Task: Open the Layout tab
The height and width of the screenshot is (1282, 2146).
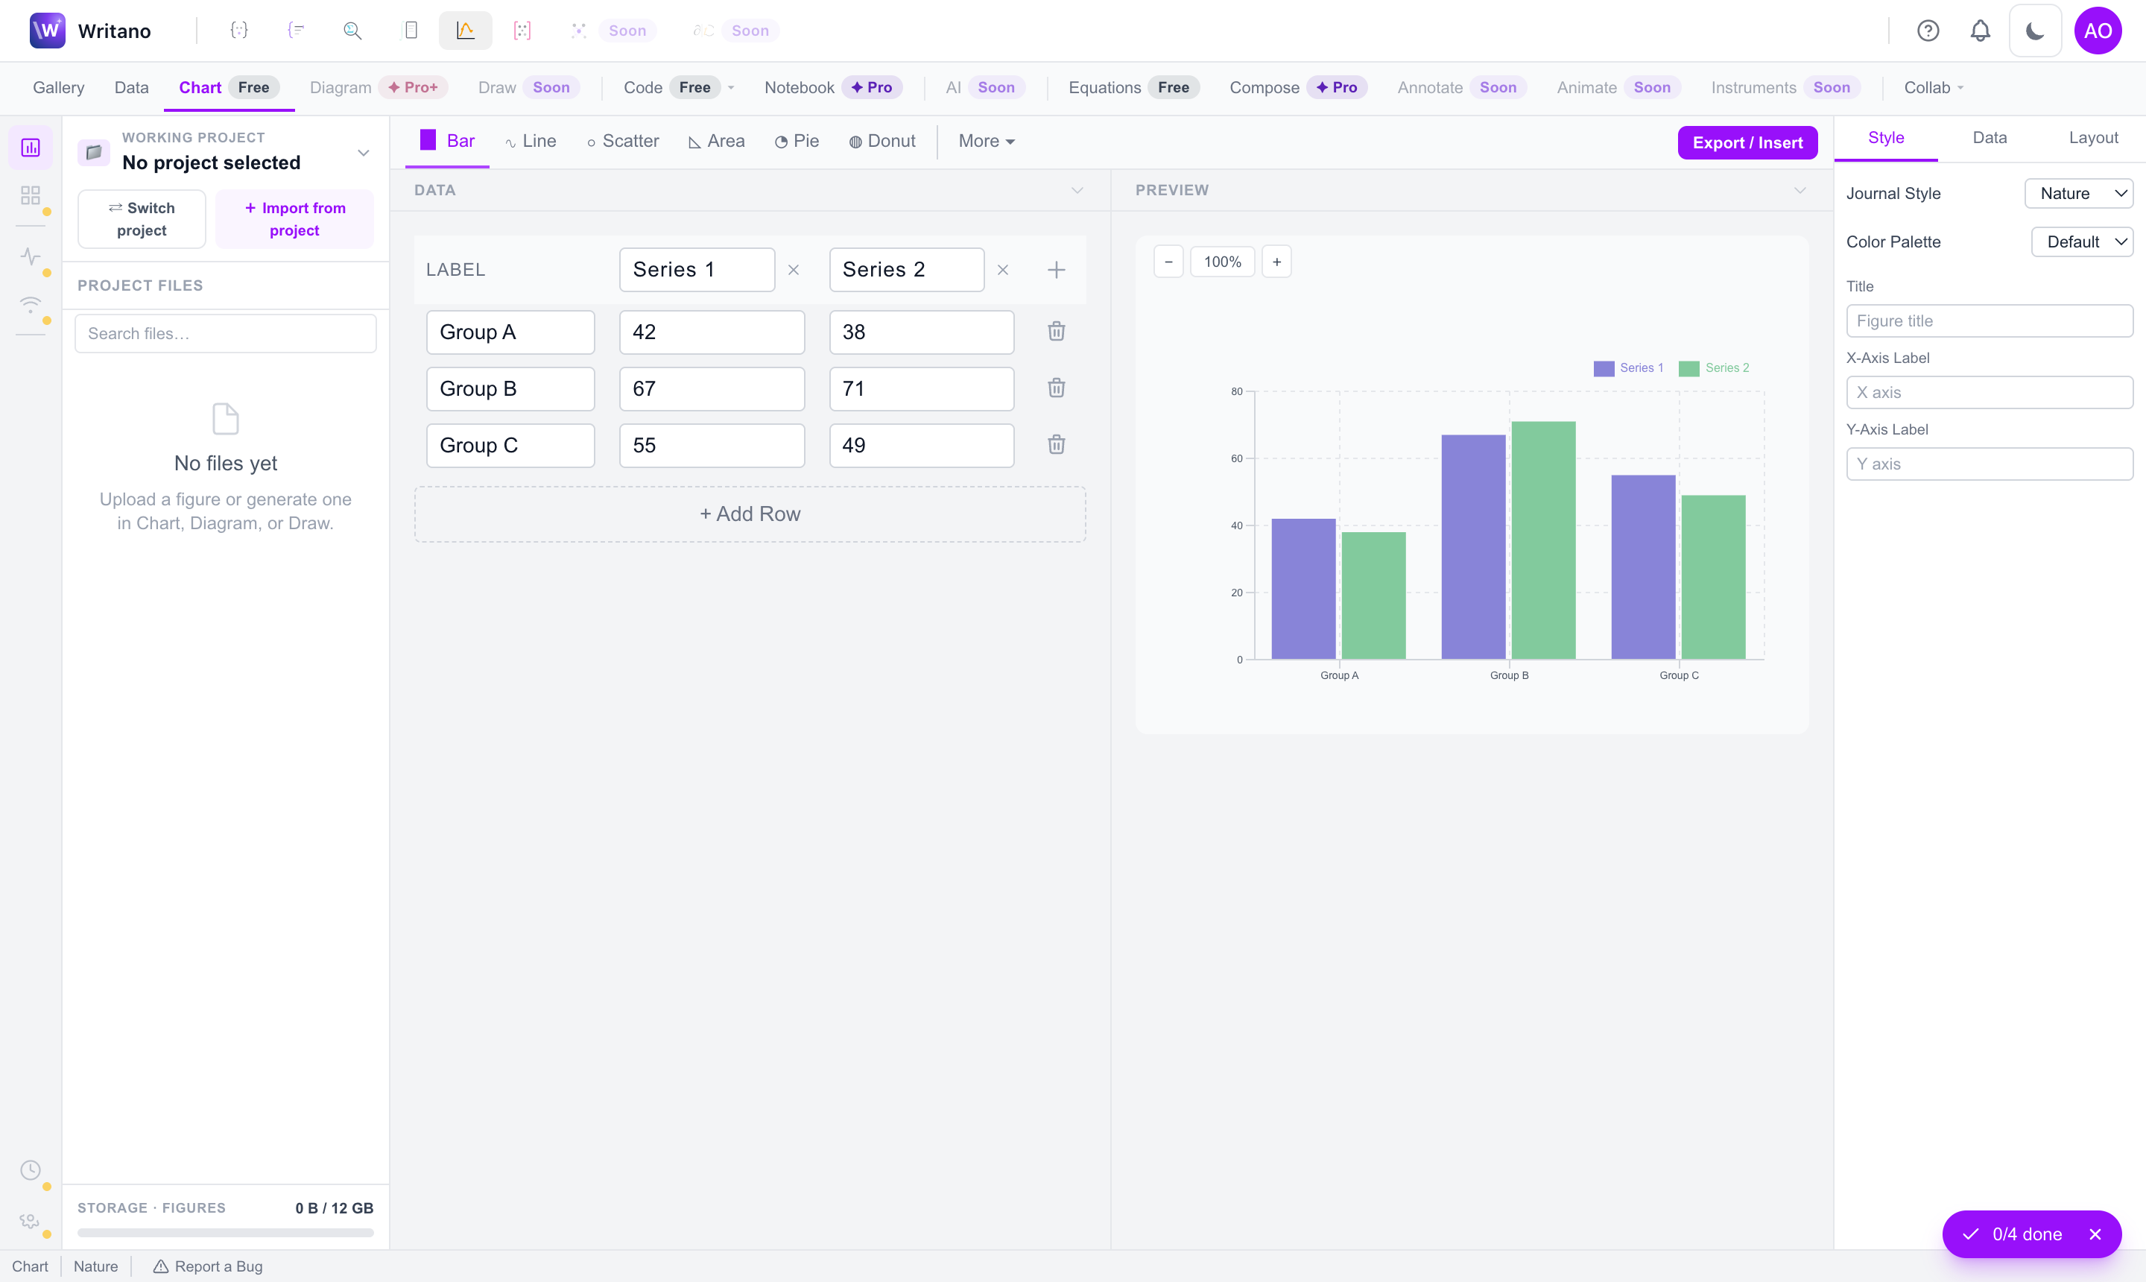Action: [x=2092, y=138]
